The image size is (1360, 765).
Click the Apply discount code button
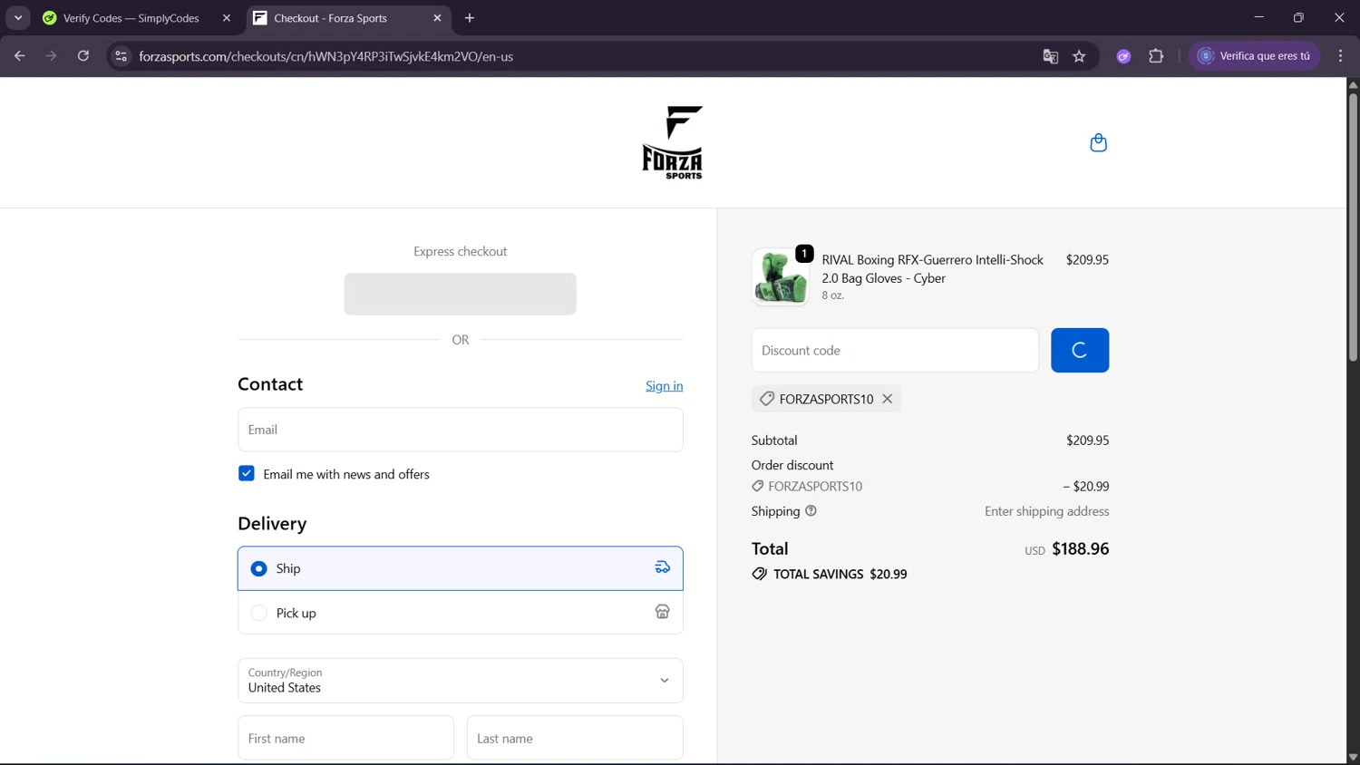click(1080, 350)
